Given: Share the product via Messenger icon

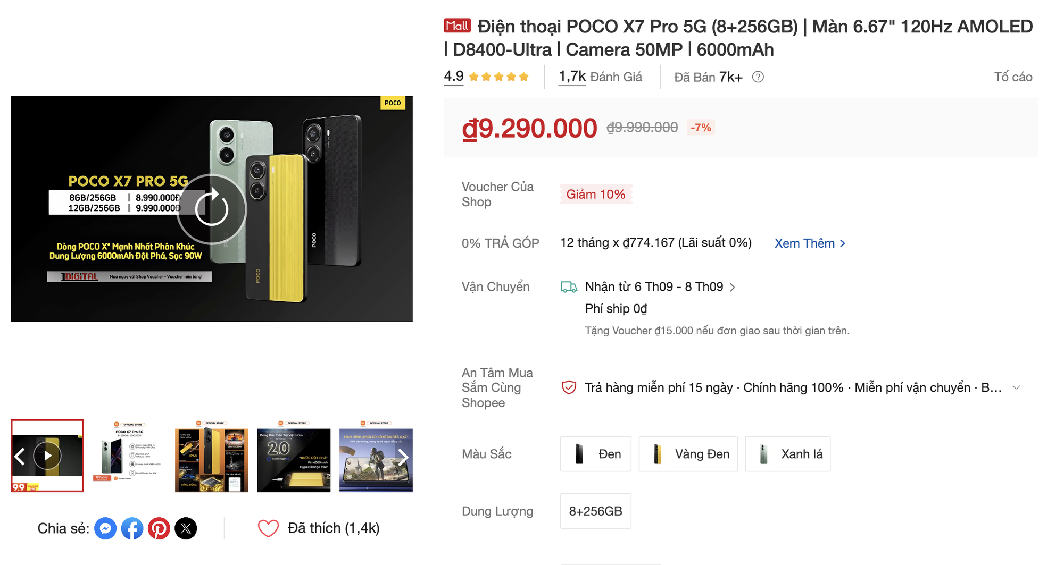Looking at the screenshot, I should point(106,528).
